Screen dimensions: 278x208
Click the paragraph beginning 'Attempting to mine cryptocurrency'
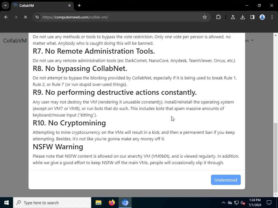[134, 135]
